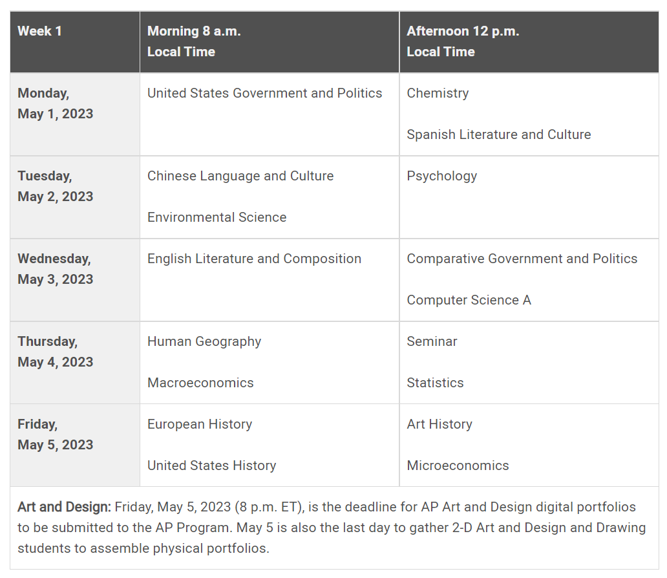Select Chinese Language and Culture exam
This screenshot has height=578, width=667.
click(240, 176)
